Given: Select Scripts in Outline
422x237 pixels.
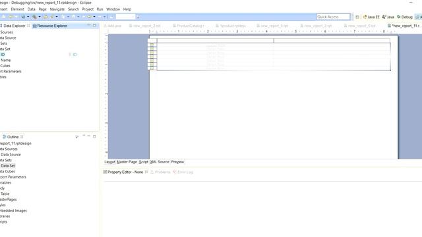Looking at the screenshot, I should tap(3, 222).
